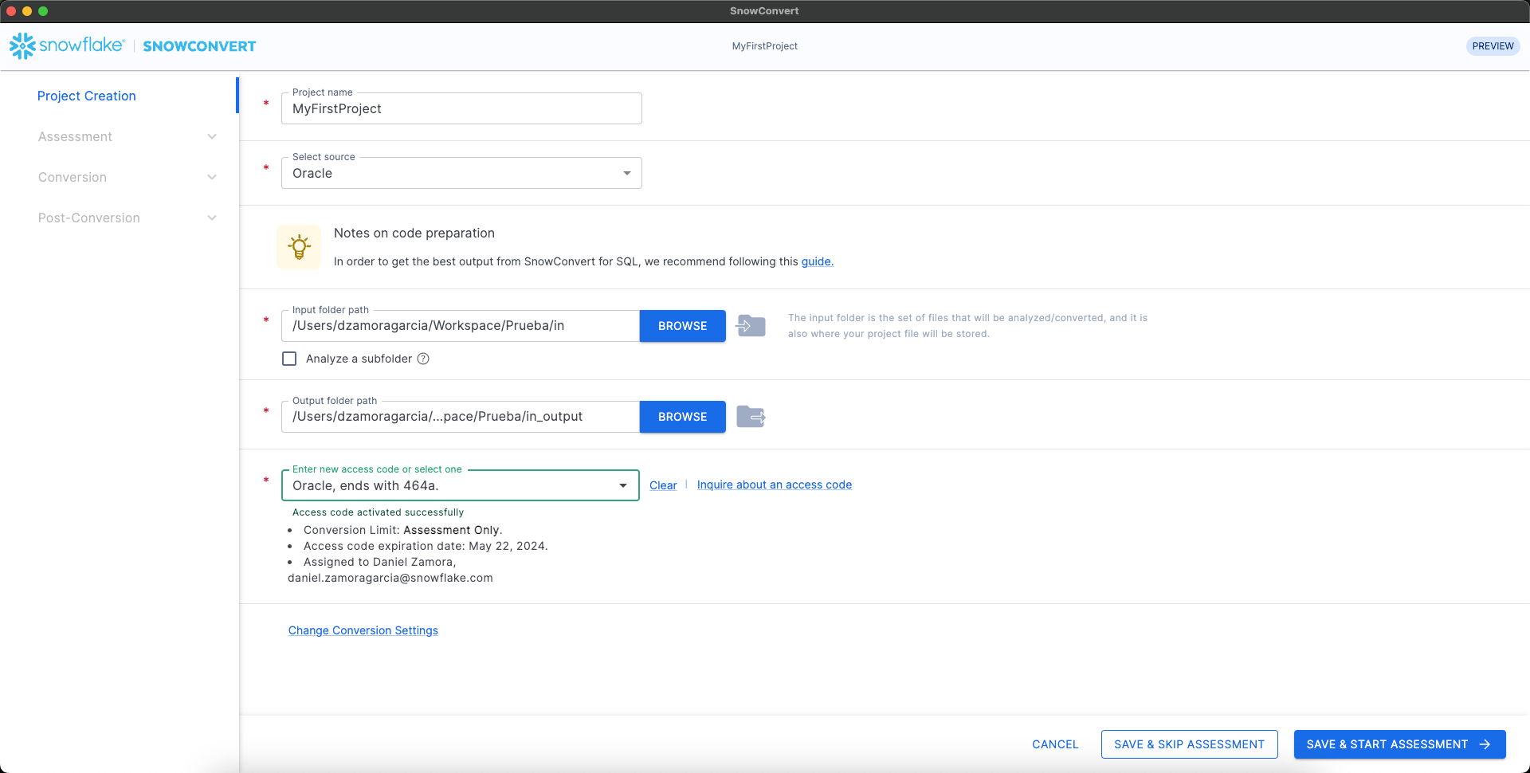Enable Analyze a subfolder checkbox

(289, 359)
